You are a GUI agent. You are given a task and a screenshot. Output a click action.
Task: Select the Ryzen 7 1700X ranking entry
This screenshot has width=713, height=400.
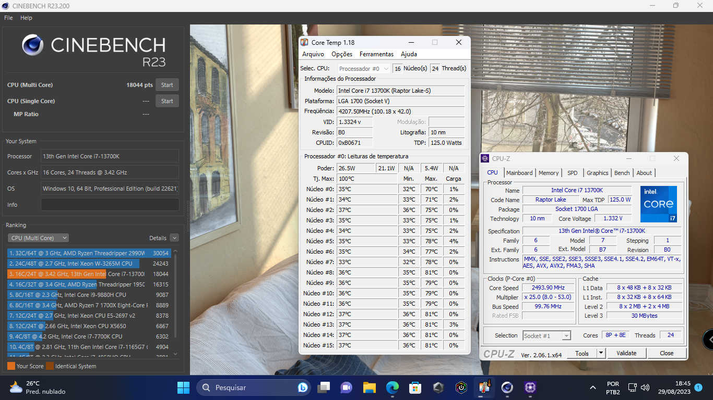[89, 305]
